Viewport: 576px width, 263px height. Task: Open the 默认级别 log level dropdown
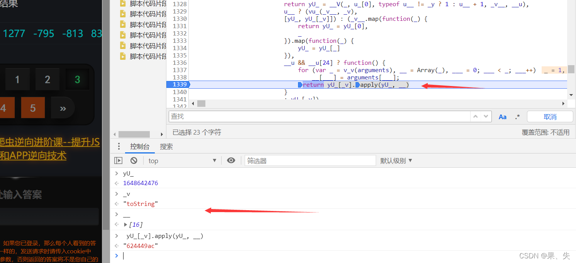click(x=396, y=161)
